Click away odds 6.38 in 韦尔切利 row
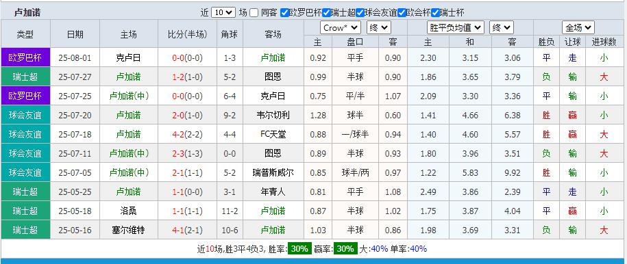The width and height of the screenshot is (627, 264). coord(513,115)
